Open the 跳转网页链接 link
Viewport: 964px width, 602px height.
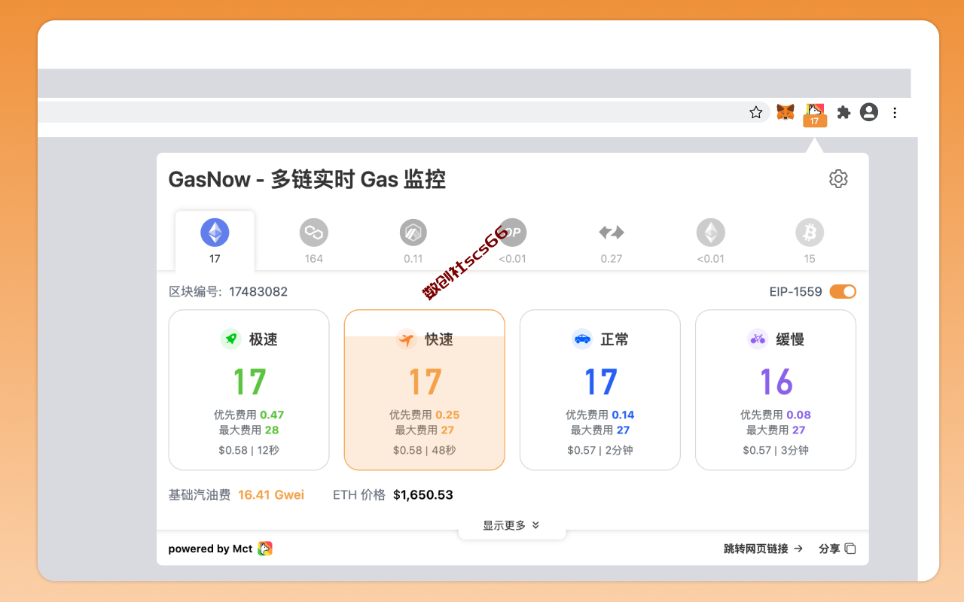tap(764, 549)
